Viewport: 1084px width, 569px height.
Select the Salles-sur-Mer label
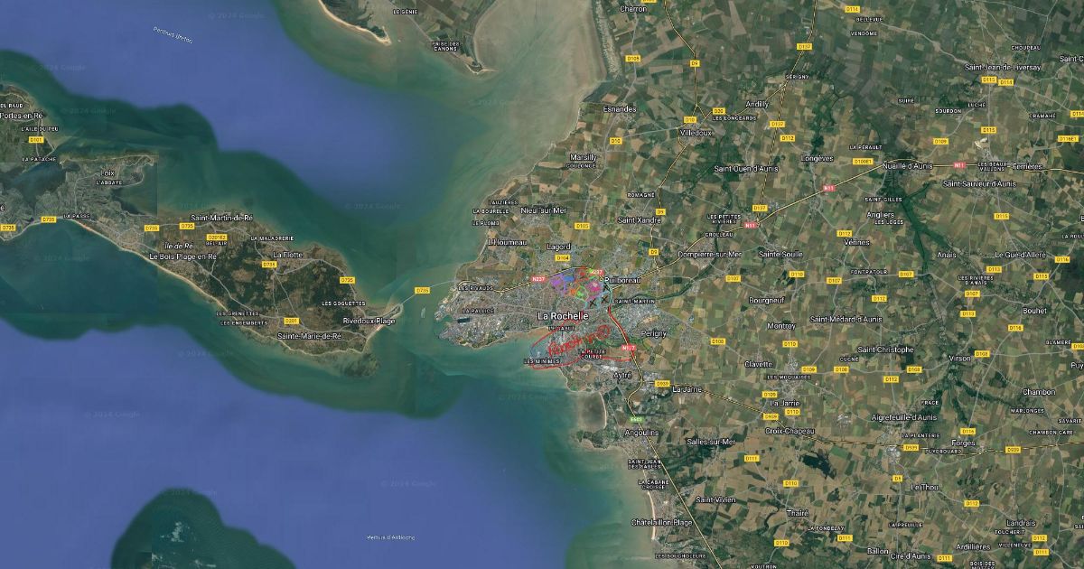click(x=711, y=442)
